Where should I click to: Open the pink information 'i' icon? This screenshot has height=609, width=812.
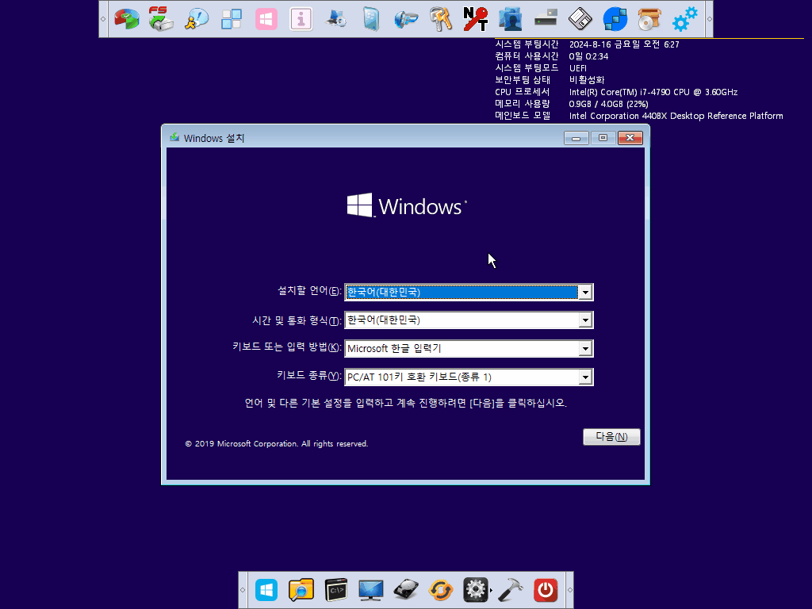301,19
